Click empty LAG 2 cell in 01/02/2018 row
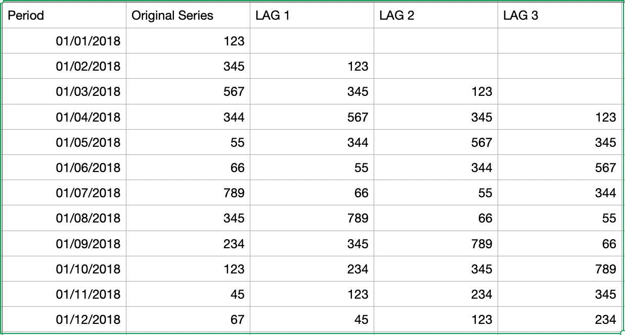The height and width of the screenshot is (335, 625). pyautogui.click(x=435, y=66)
